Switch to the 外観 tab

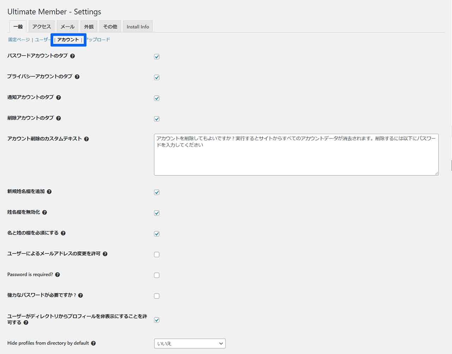click(x=89, y=26)
